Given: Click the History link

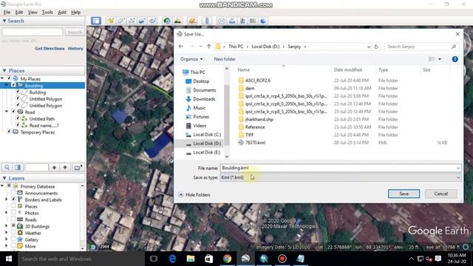Looking at the screenshot, I should click(75, 49).
